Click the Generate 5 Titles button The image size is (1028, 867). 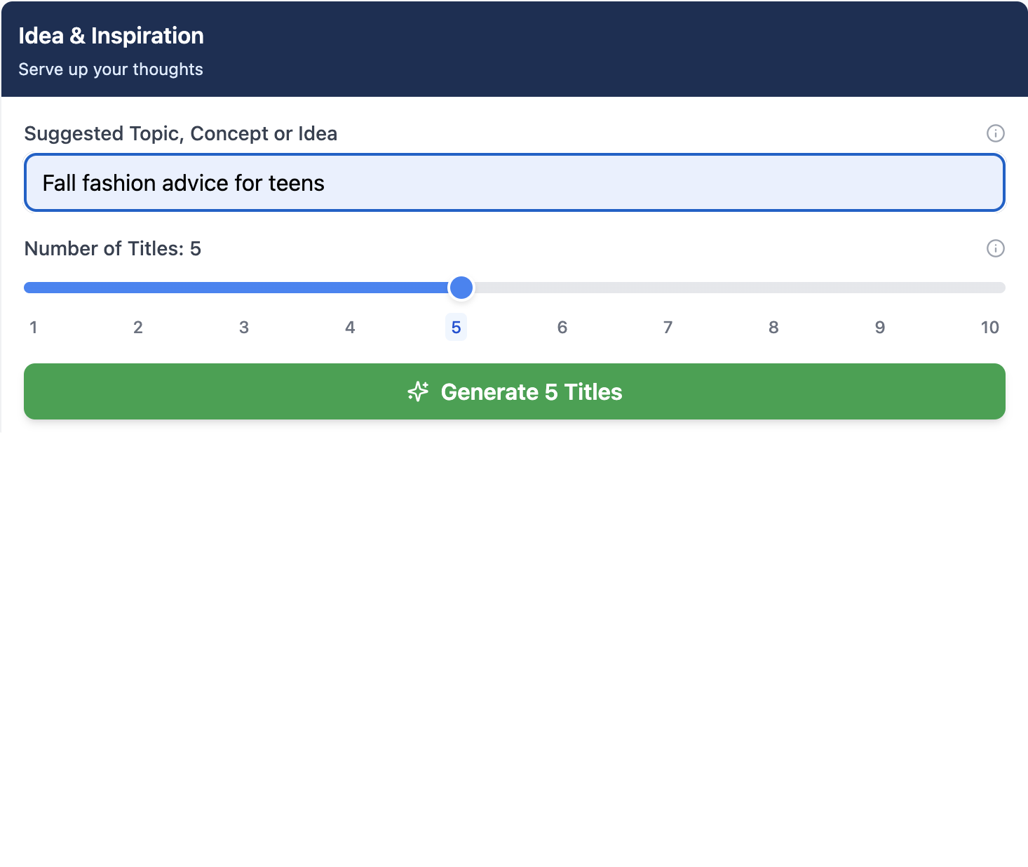pos(514,391)
